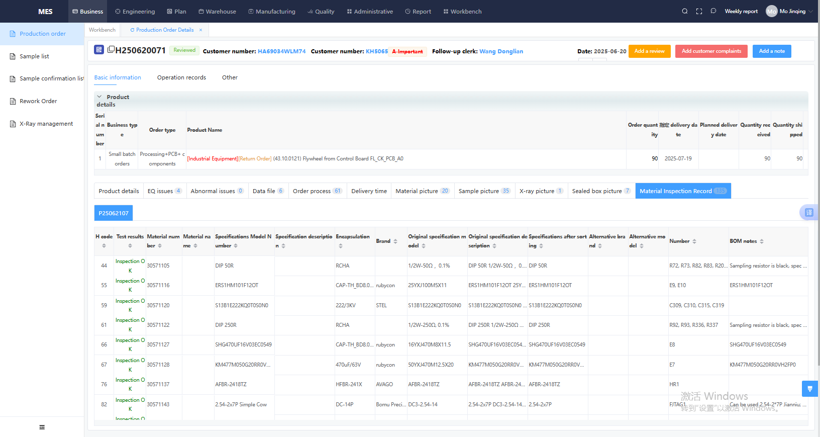Toggle fullscreen mode icon
This screenshot has width=820, height=437.
pos(699,11)
